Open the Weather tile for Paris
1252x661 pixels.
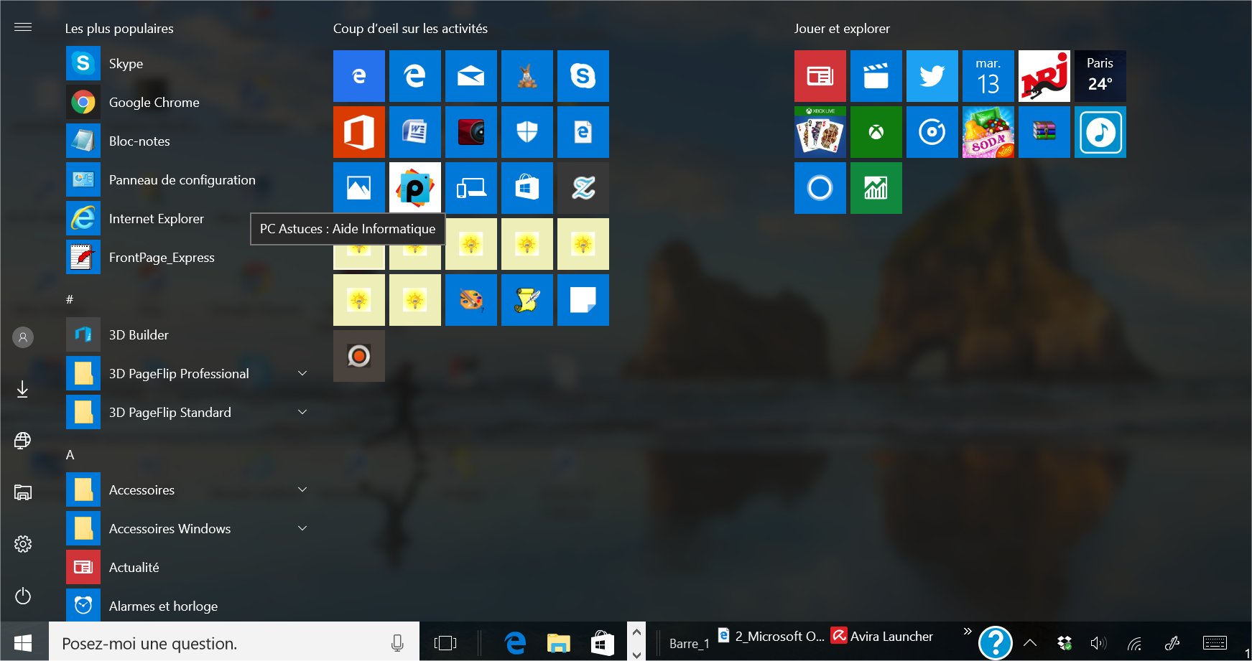coord(1100,76)
